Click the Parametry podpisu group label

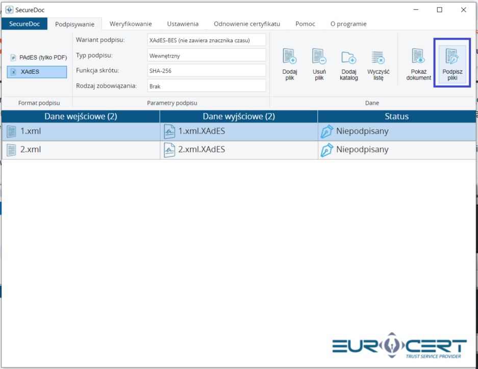pyautogui.click(x=172, y=103)
